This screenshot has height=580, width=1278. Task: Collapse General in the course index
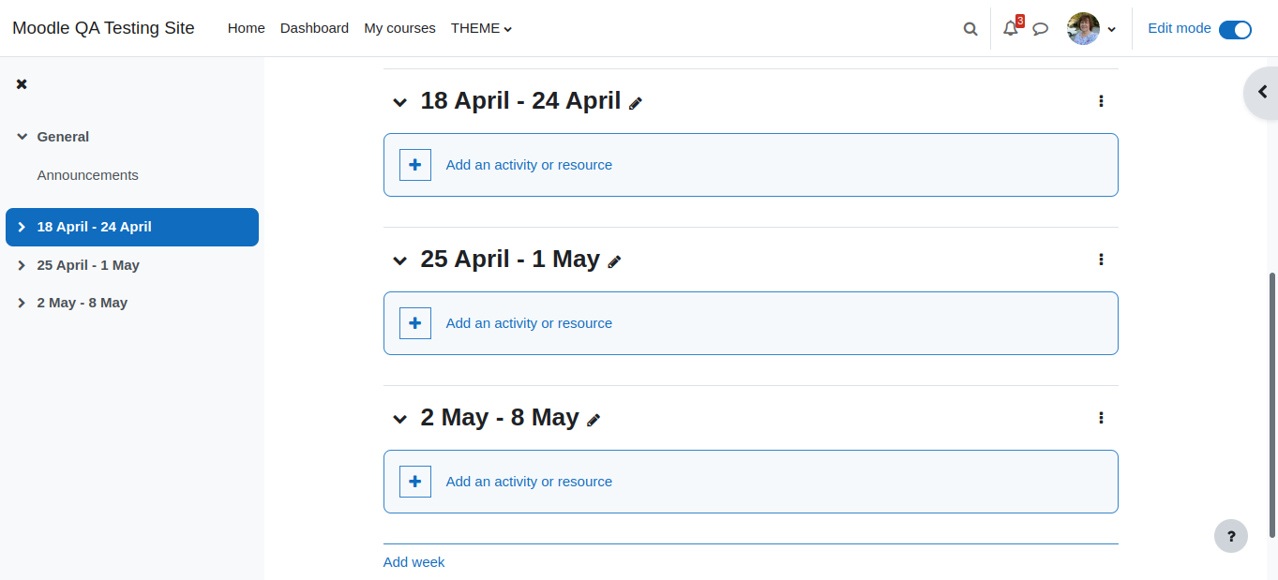(23, 137)
